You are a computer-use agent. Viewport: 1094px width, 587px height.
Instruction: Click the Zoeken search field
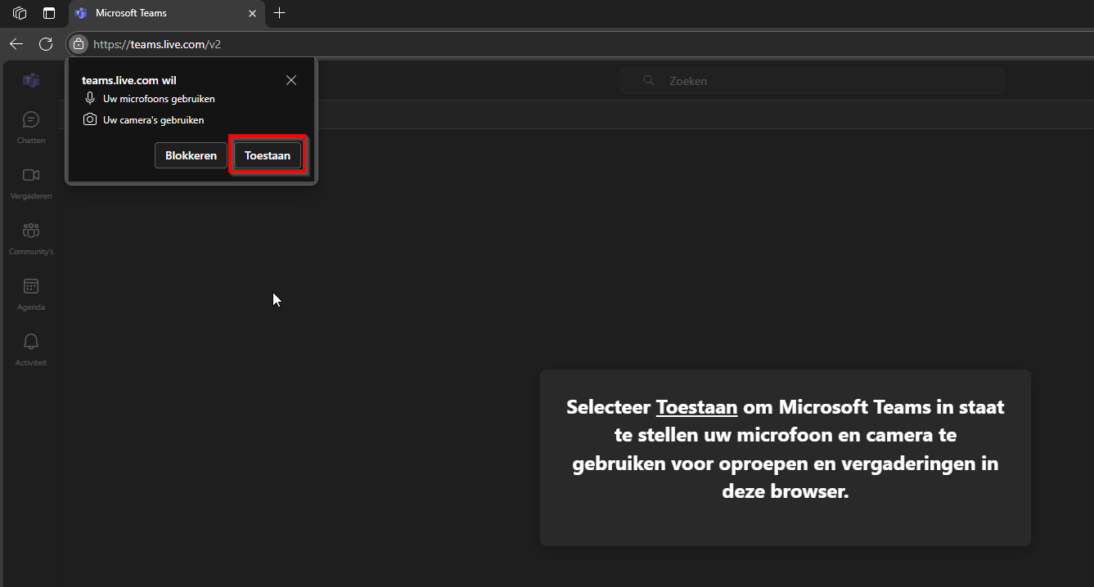click(812, 80)
